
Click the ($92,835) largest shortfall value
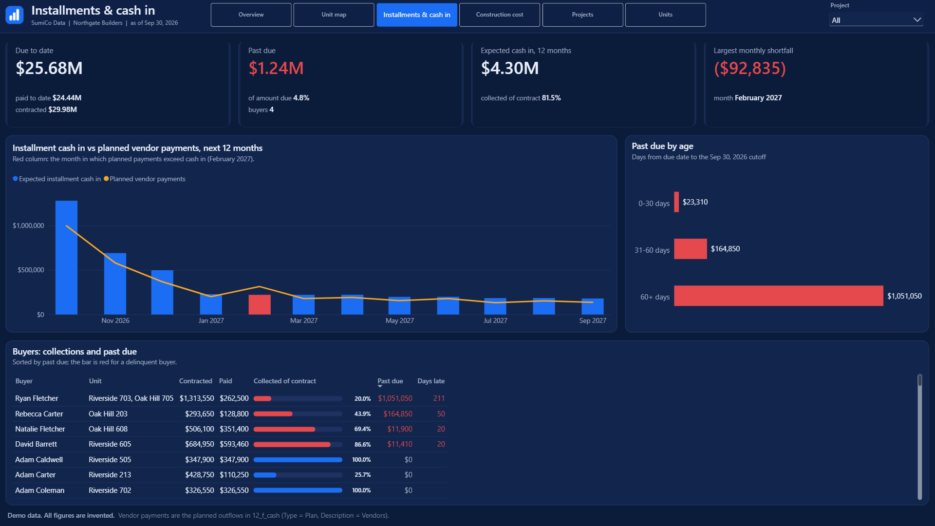point(750,68)
